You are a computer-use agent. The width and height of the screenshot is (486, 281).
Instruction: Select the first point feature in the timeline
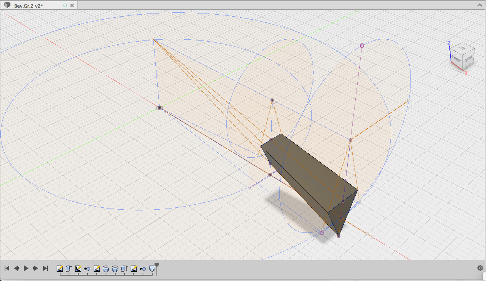(87, 269)
